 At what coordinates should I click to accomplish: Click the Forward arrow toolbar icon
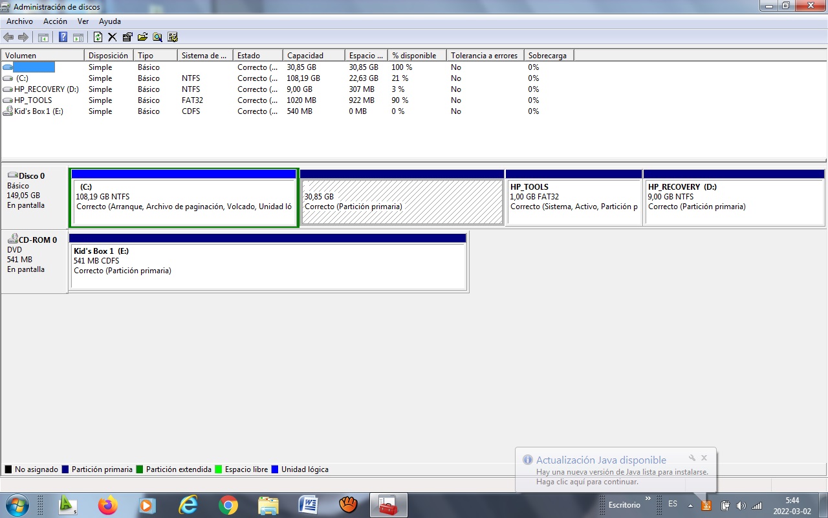coord(23,37)
